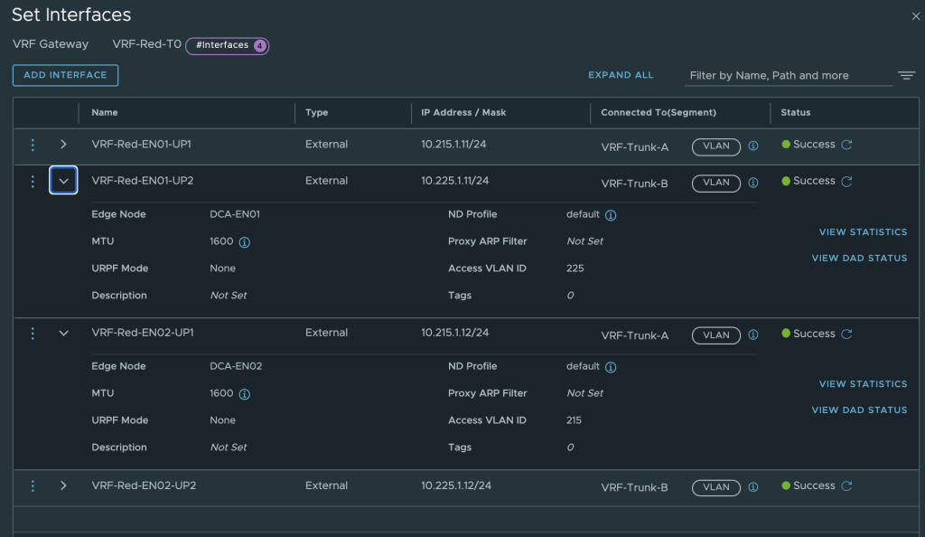The height and width of the screenshot is (537, 925).
Task: Sort the table by Name column header
Action: (x=105, y=112)
